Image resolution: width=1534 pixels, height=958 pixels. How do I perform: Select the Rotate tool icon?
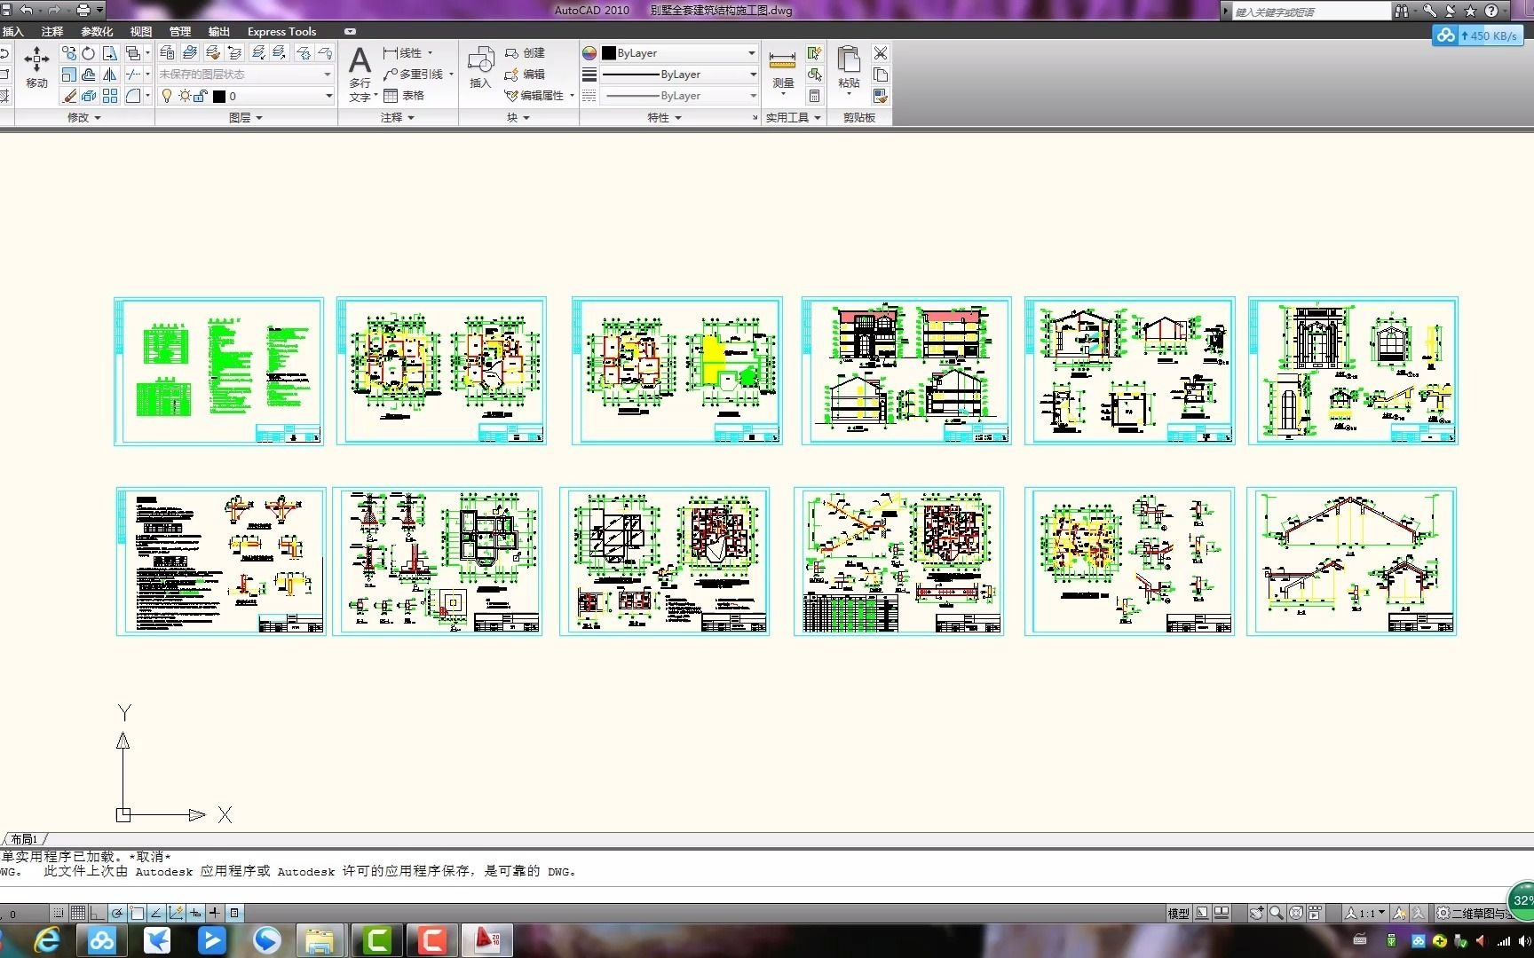[x=89, y=53]
